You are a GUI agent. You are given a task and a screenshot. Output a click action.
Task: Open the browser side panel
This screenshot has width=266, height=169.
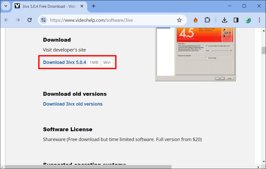click(x=236, y=20)
